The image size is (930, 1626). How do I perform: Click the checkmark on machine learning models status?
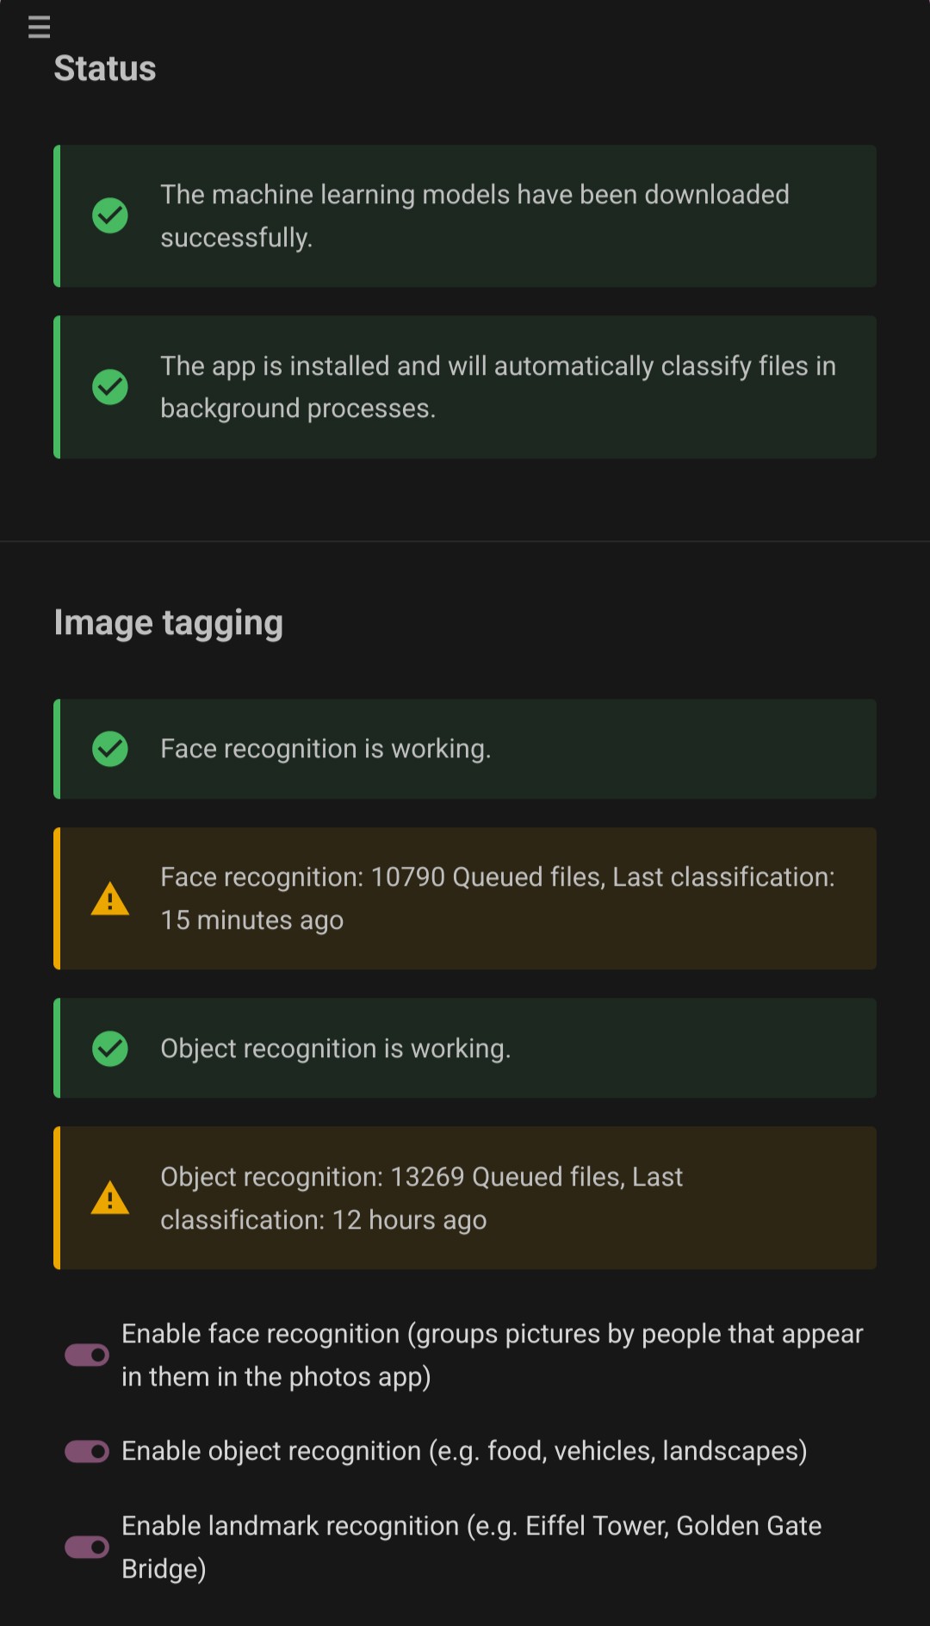click(x=108, y=215)
